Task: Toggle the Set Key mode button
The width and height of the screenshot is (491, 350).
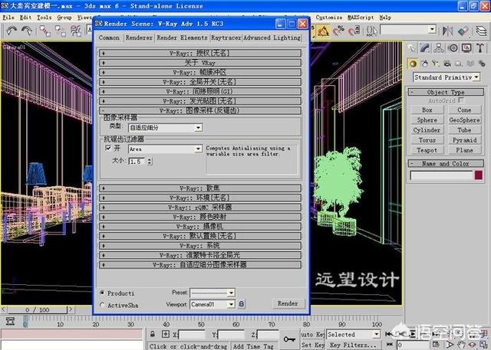Action: (x=312, y=345)
